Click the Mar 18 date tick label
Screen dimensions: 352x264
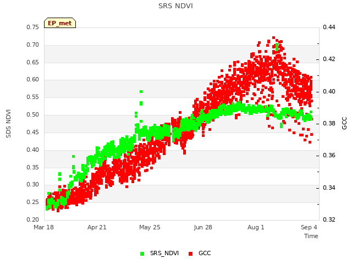tap(43, 227)
